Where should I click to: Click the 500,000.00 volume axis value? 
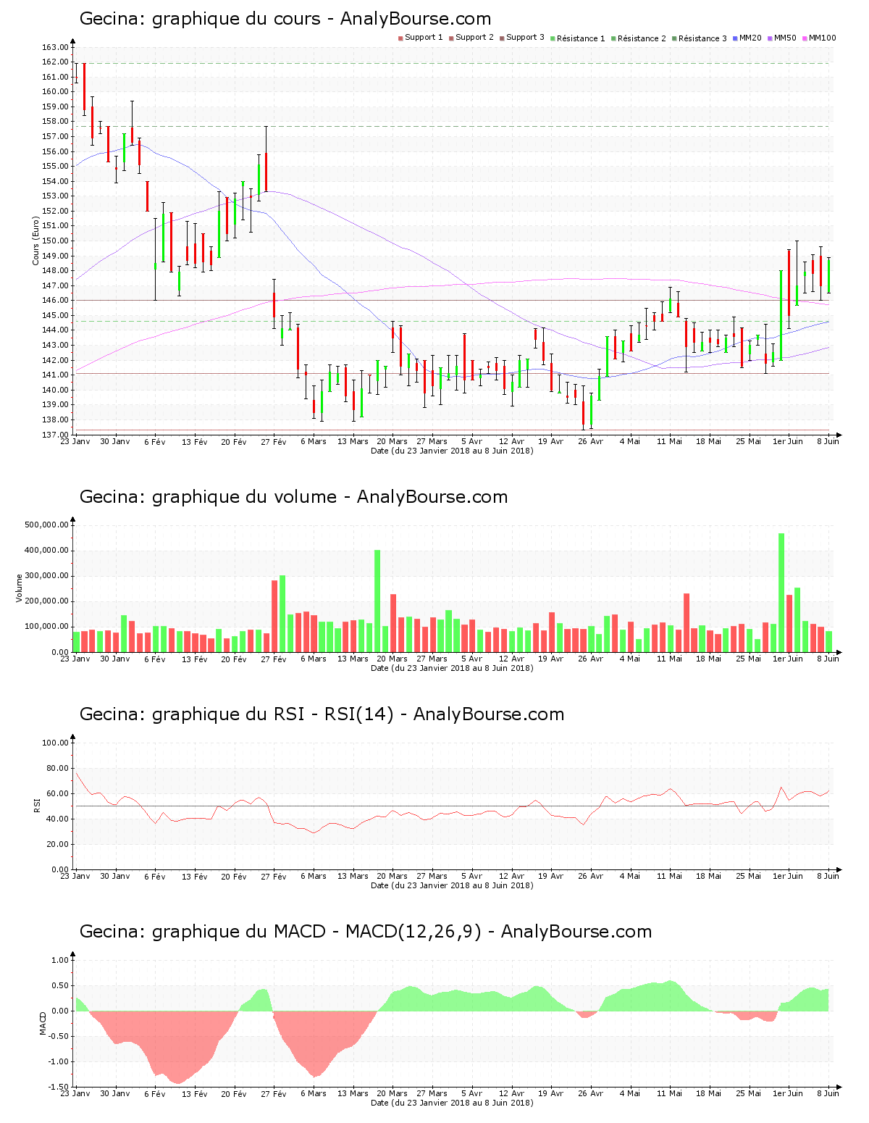[47, 525]
